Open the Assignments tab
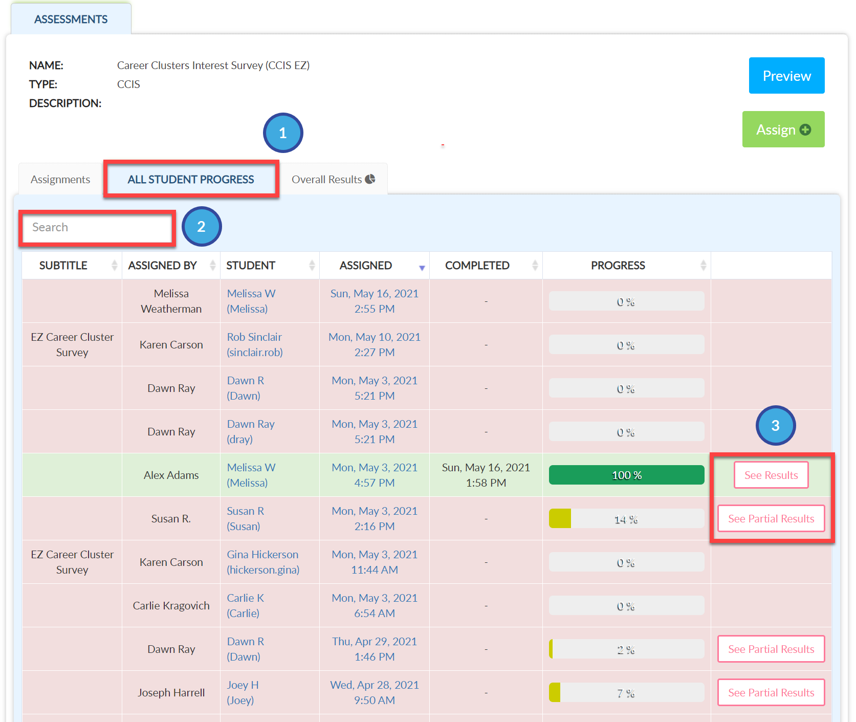 click(x=60, y=180)
